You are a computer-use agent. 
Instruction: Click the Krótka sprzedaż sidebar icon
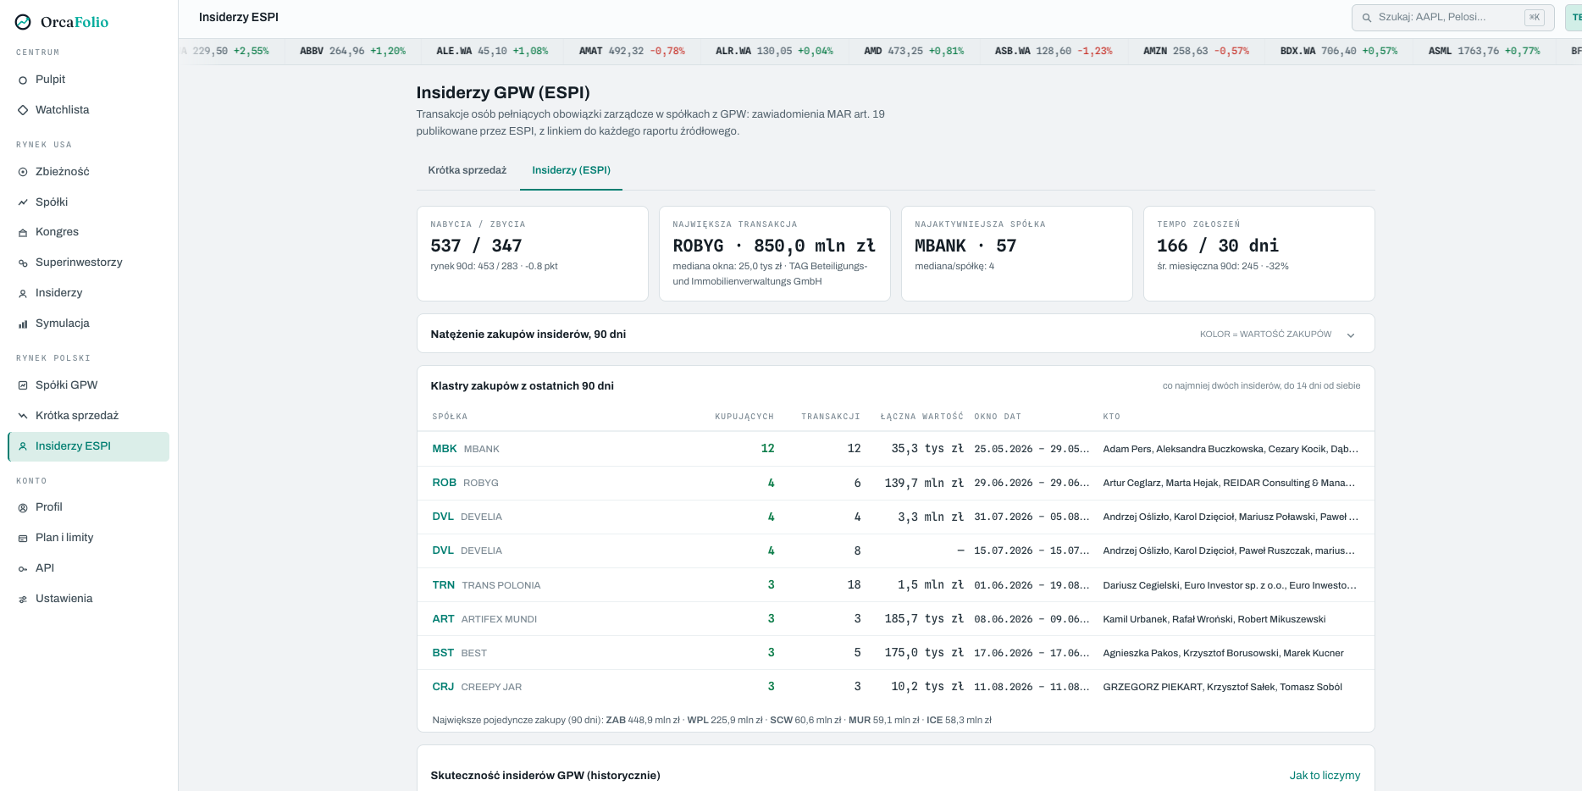pyautogui.click(x=23, y=416)
